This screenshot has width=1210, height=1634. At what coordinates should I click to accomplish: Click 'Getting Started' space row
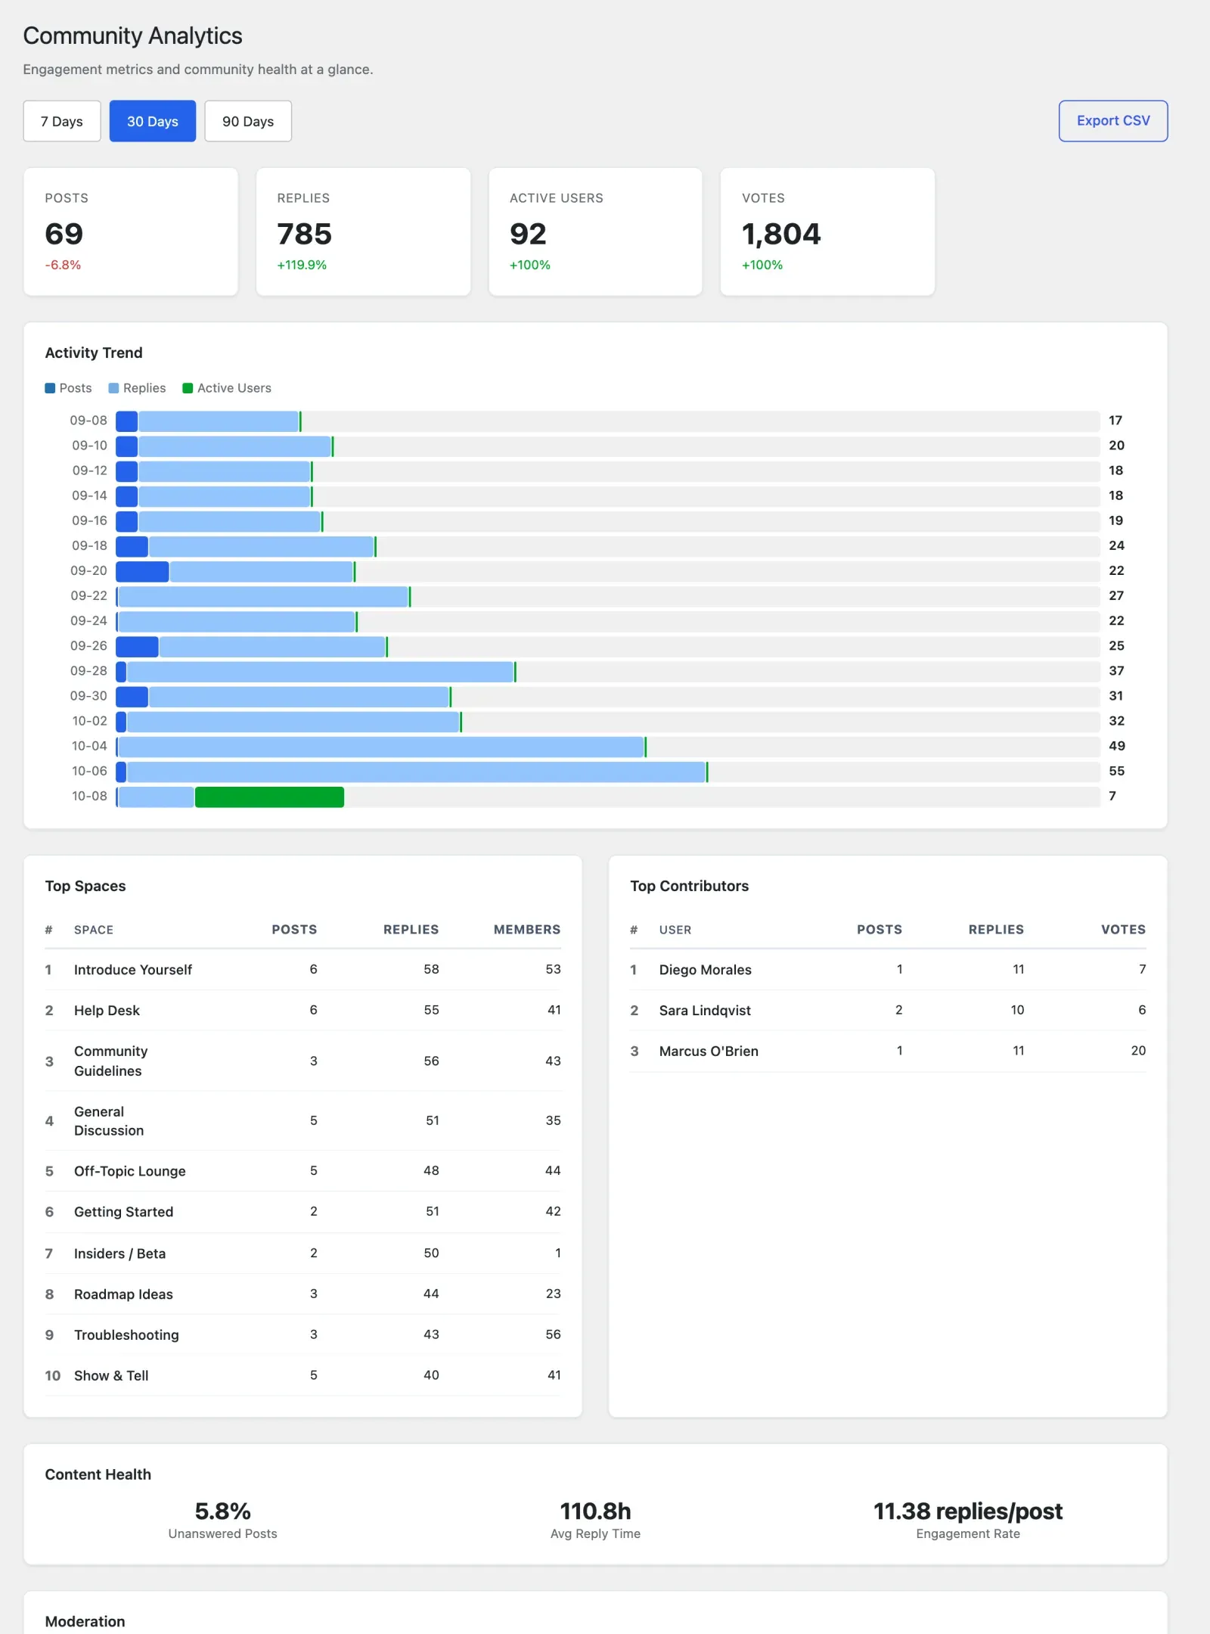point(302,1212)
